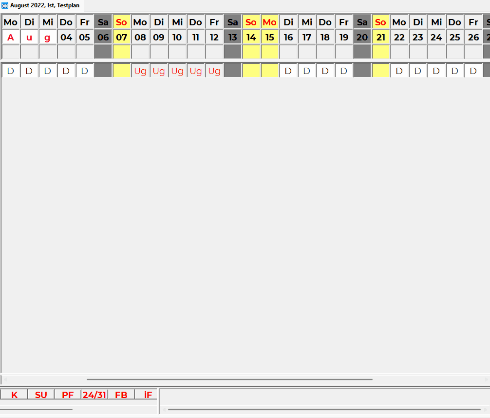Click the 24/31 counter button
Image resolution: width=490 pixels, height=418 pixels.
[94, 395]
